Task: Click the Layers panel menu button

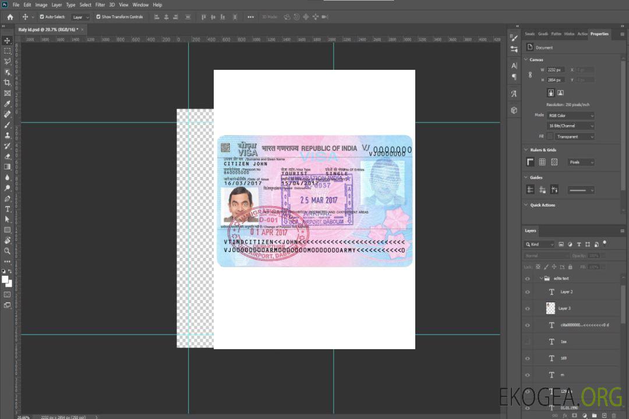Action: click(622, 231)
